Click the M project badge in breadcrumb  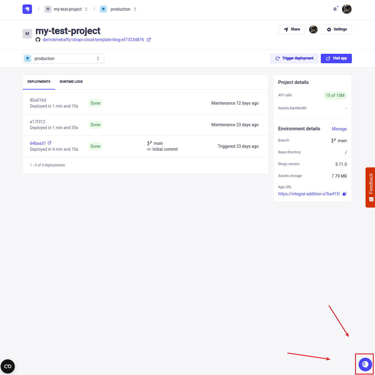[48, 9]
